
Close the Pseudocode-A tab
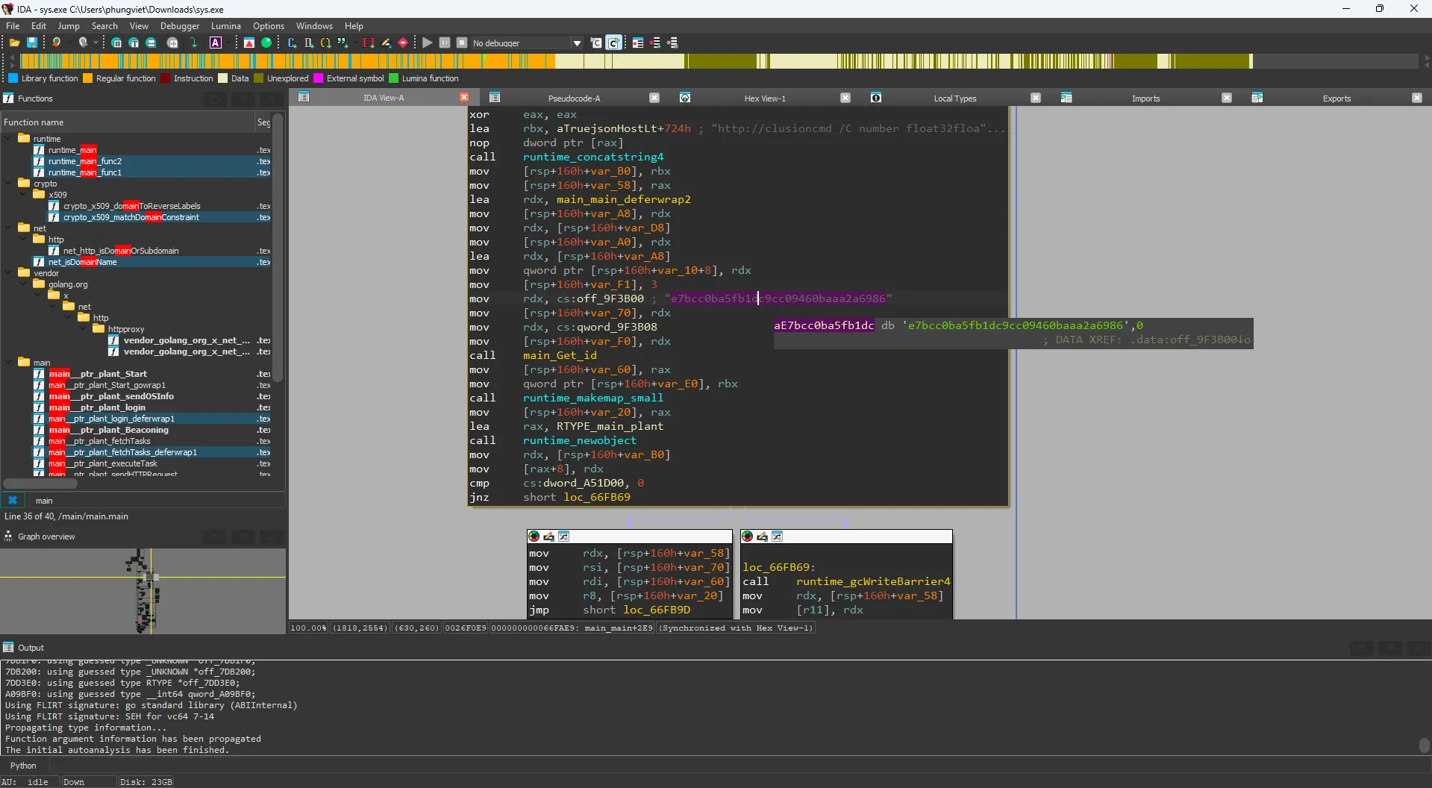tap(654, 98)
